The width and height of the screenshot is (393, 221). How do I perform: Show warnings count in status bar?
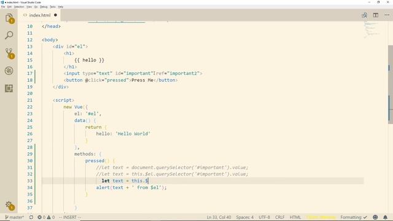click(50, 217)
